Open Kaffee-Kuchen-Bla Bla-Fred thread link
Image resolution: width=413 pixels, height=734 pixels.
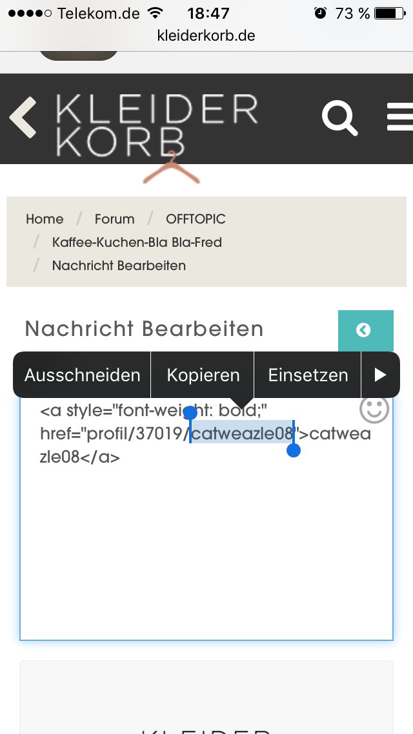click(x=137, y=242)
